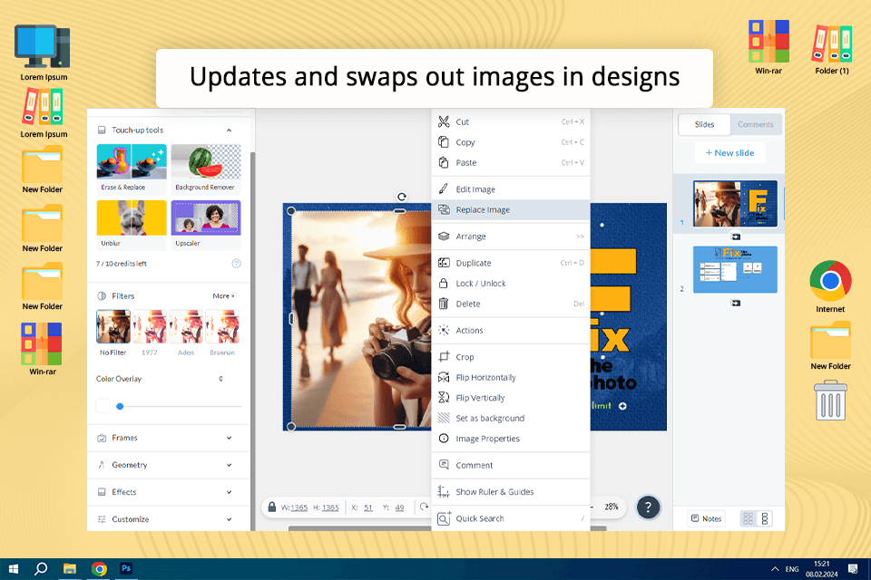Image resolution: width=871 pixels, height=580 pixels.
Task: Click Show Ruler & Guides entry
Action: (511, 492)
